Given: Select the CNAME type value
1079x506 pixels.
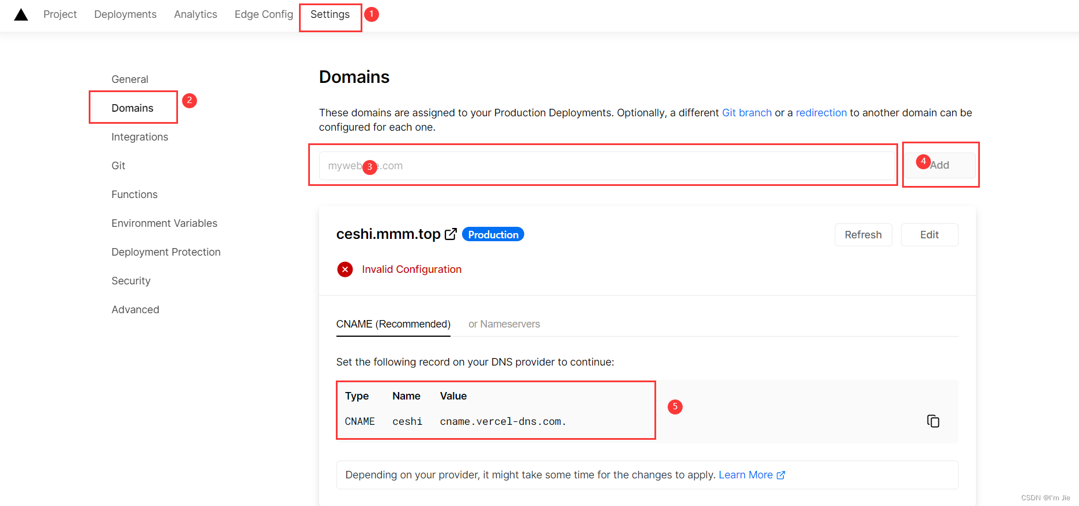Looking at the screenshot, I should 360,421.
